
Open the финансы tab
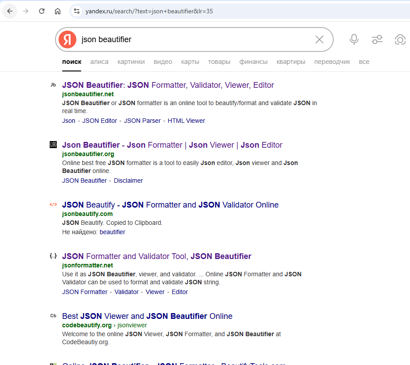(253, 62)
